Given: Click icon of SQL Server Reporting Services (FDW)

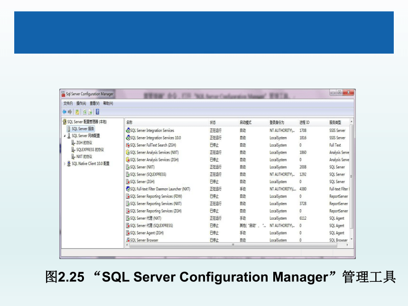Looking at the screenshot, I should click(x=128, y=196).
